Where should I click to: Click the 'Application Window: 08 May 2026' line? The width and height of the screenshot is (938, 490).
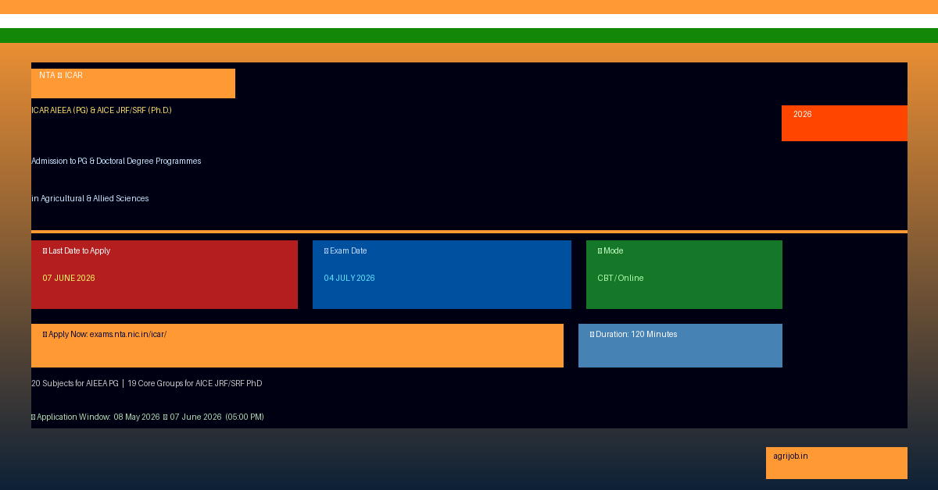coord(148,417)
